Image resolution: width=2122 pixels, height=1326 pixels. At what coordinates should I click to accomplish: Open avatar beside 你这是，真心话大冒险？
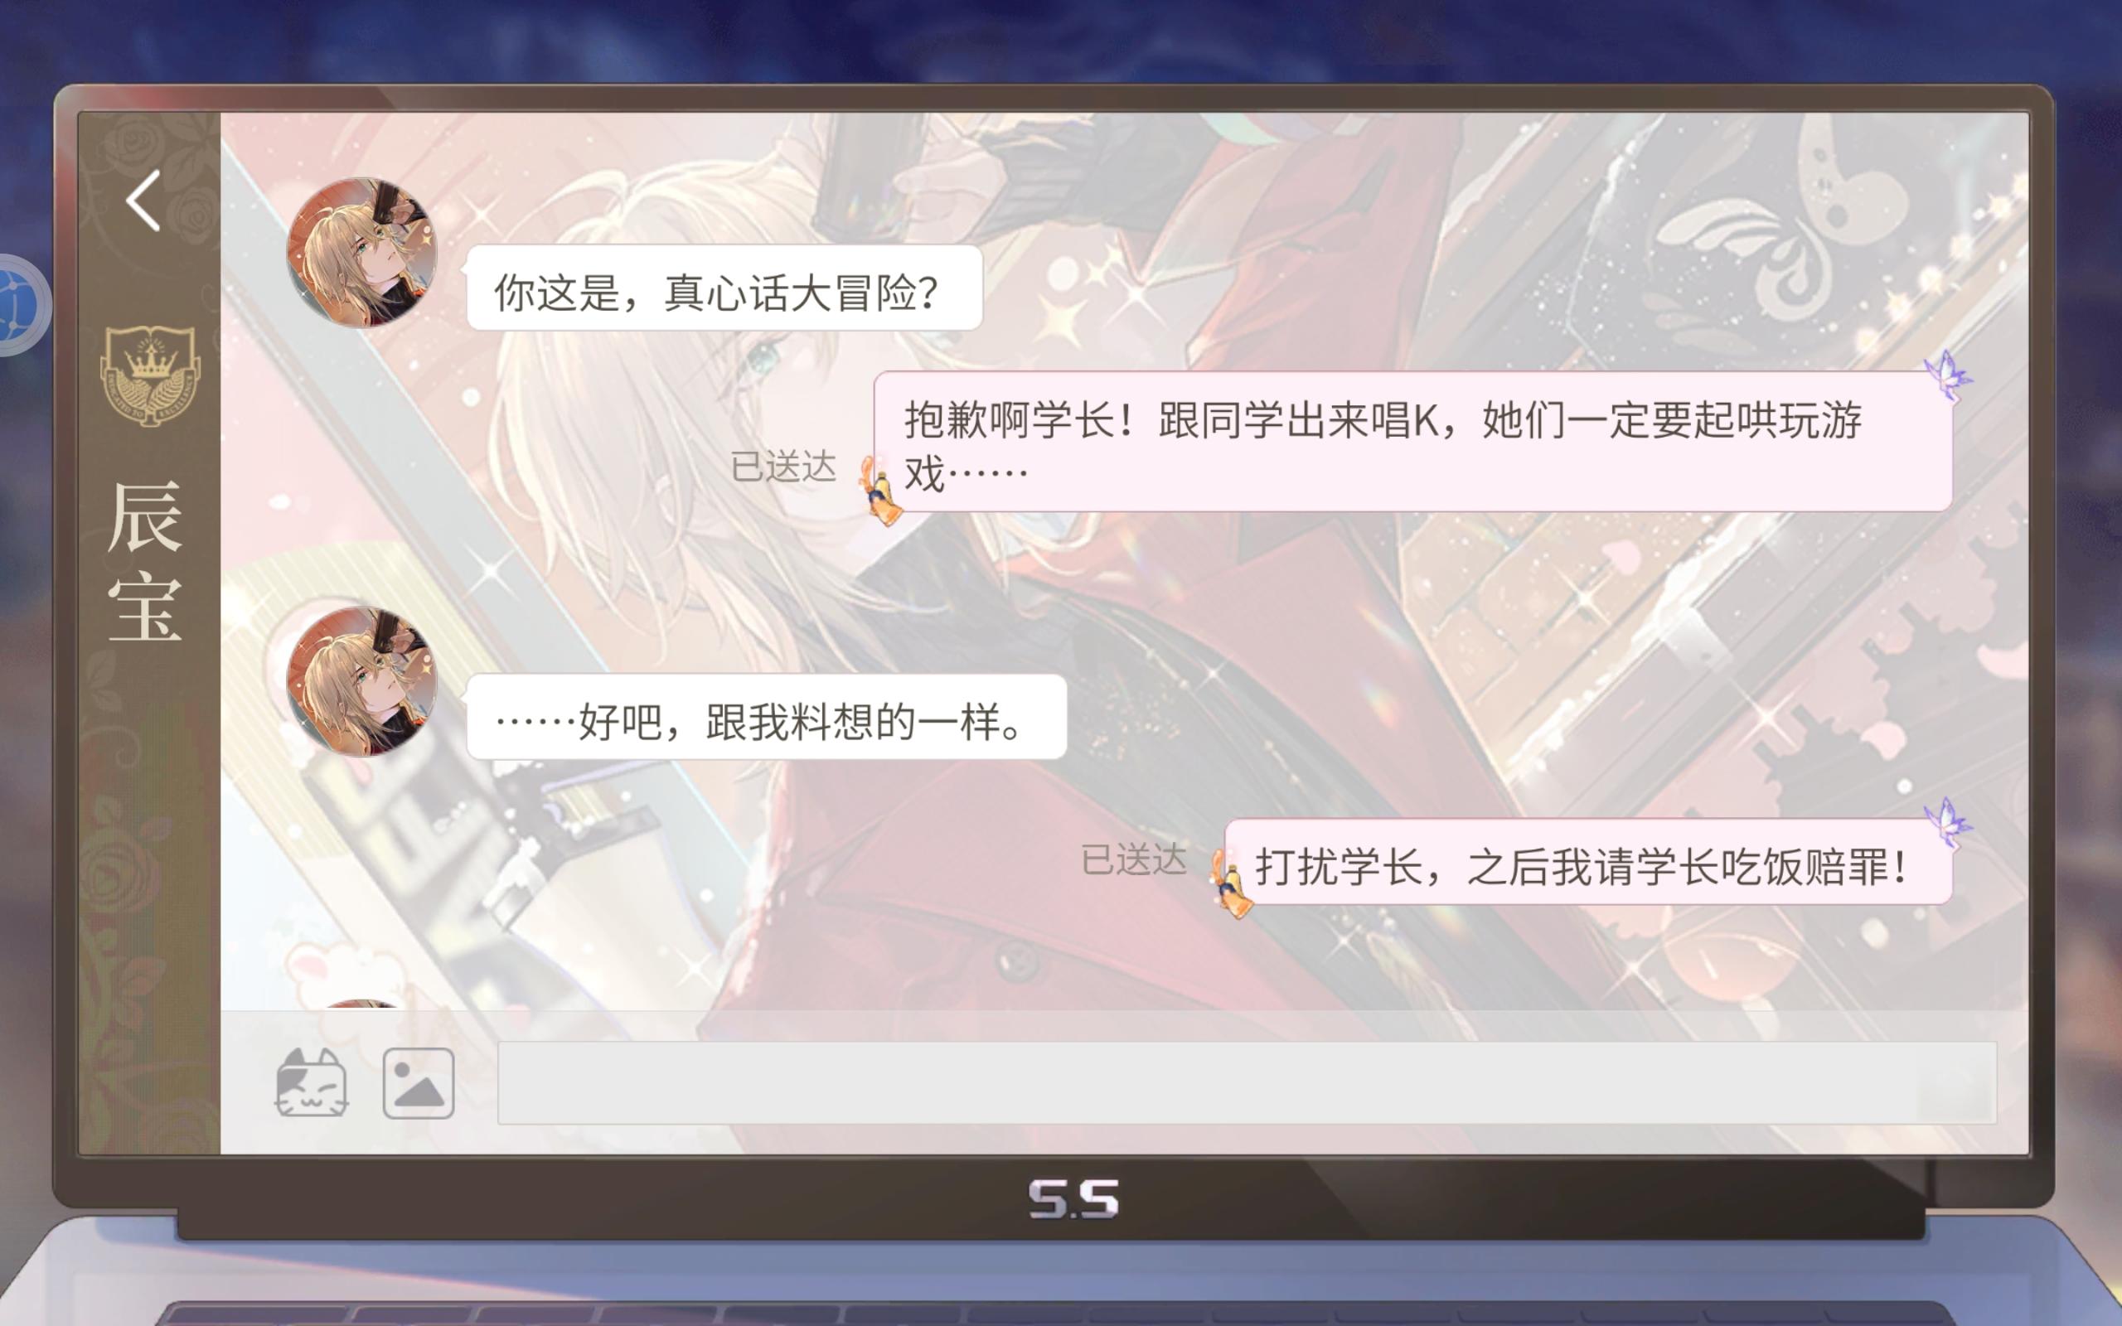(x=362, y=253)
